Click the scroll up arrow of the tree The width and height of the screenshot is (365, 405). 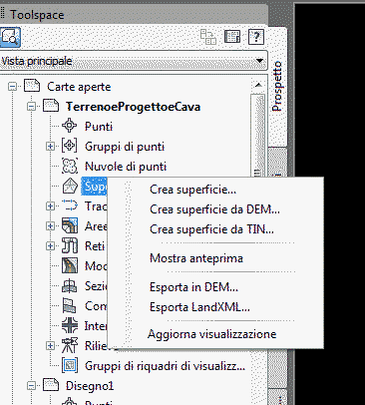click(x=258, y=86)
